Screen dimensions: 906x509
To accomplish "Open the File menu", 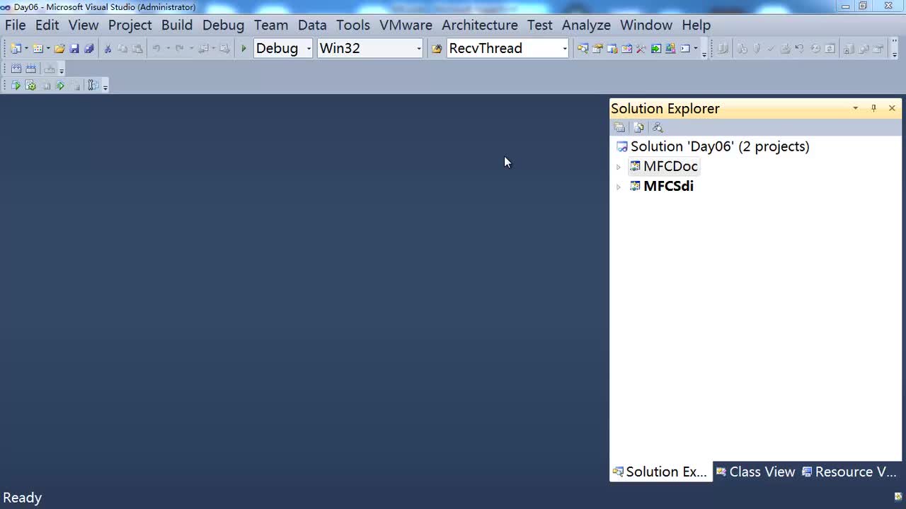I will [x=15, y=25].
